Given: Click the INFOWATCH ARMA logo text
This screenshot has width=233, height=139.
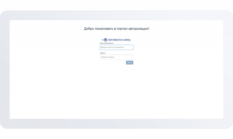Looking at the screenshot, I should 119,40.
